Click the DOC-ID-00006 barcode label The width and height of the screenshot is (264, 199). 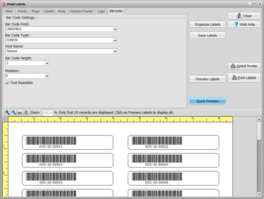(x=174, y=178)
